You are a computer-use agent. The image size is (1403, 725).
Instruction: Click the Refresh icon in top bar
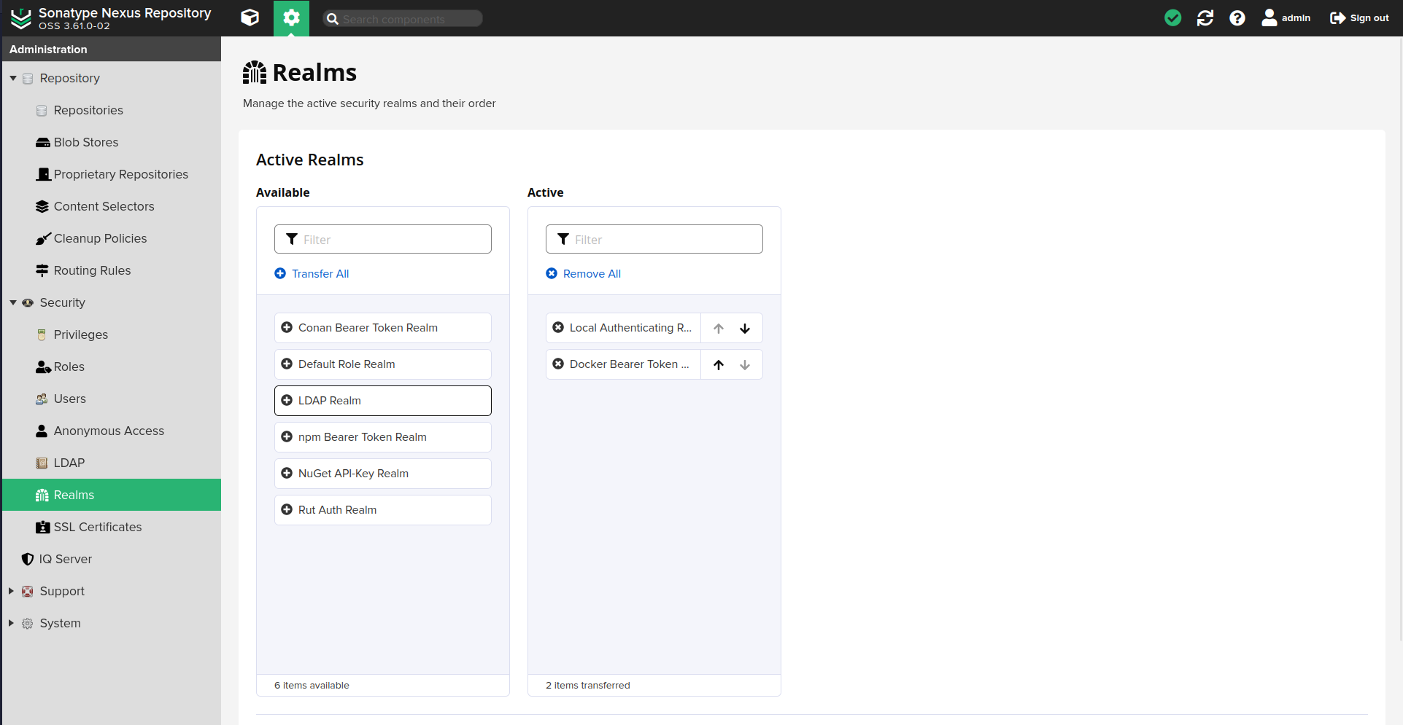click(1205, 17)
